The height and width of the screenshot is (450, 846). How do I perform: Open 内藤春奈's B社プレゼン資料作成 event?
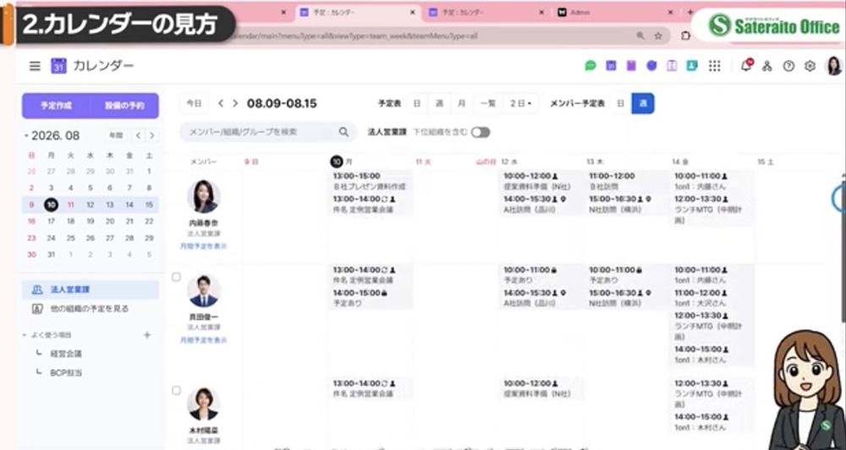pos(371,182)
